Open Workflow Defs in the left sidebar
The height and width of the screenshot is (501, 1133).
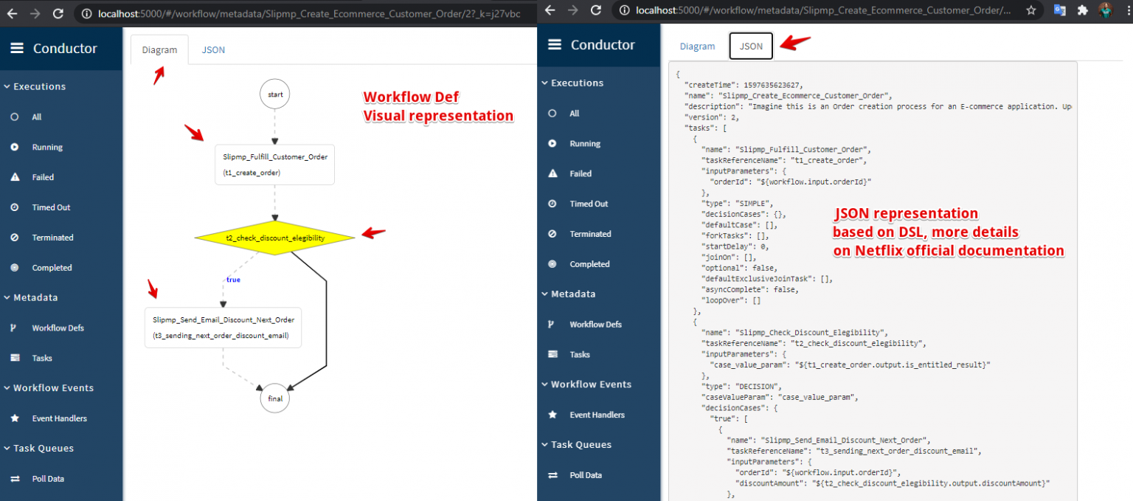58,328
